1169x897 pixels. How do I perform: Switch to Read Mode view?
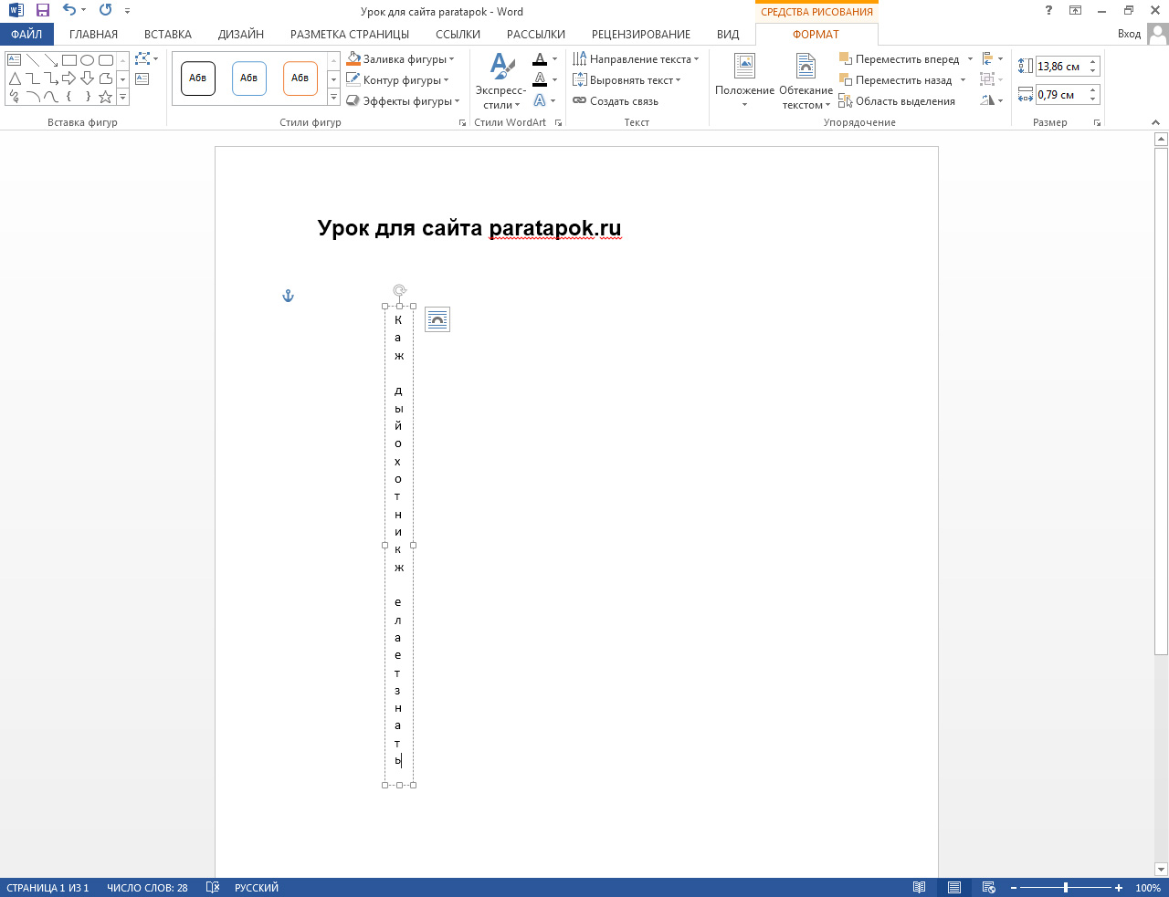(x=919, y=888)
